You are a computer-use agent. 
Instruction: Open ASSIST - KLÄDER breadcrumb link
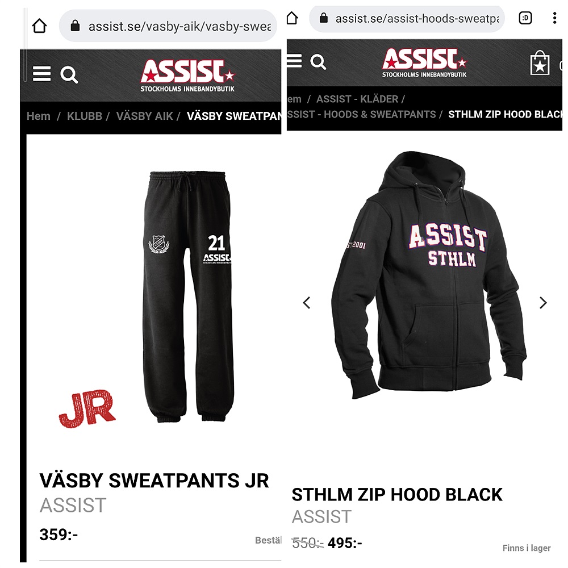(357, 99)
